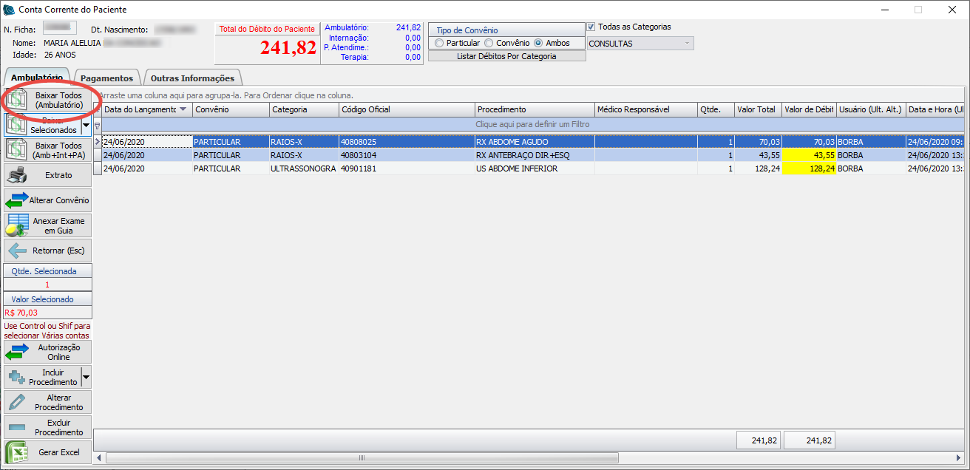Select the Convênio radio button
970x470 pixels.
coord(489,43)
